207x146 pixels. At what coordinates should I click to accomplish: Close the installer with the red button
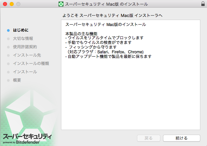(x=5, y=4)
